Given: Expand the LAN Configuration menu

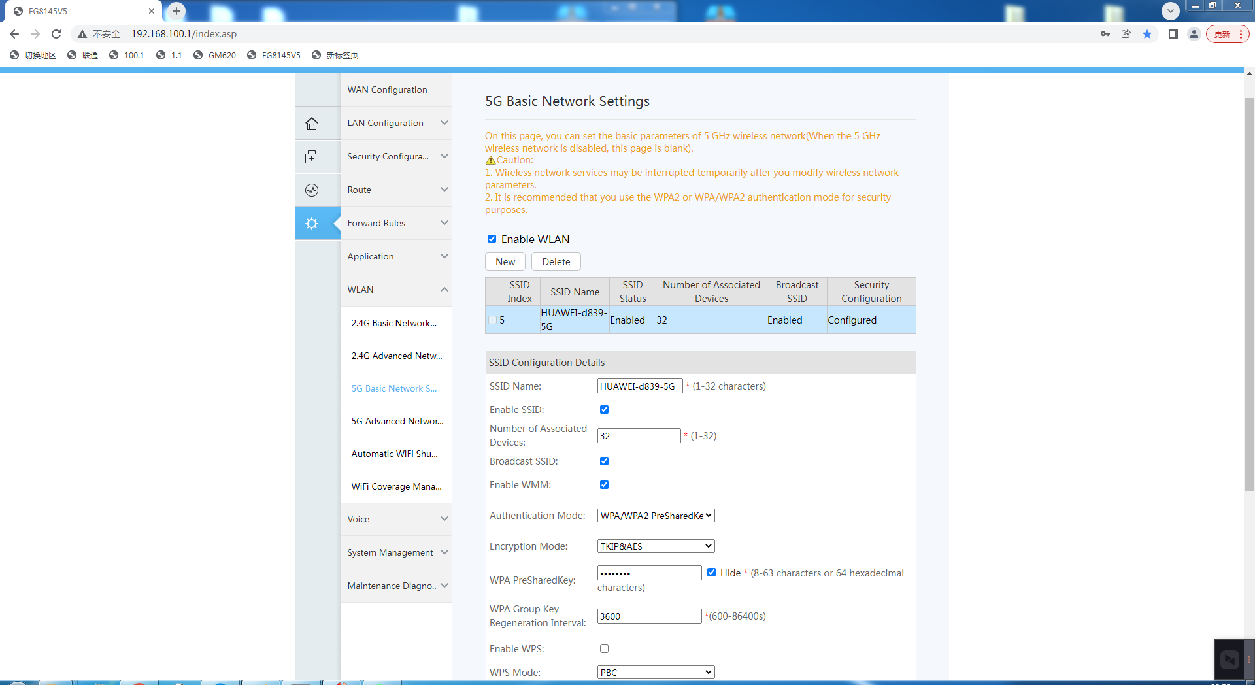Looking at the screenshot, I should pos(396,123).
